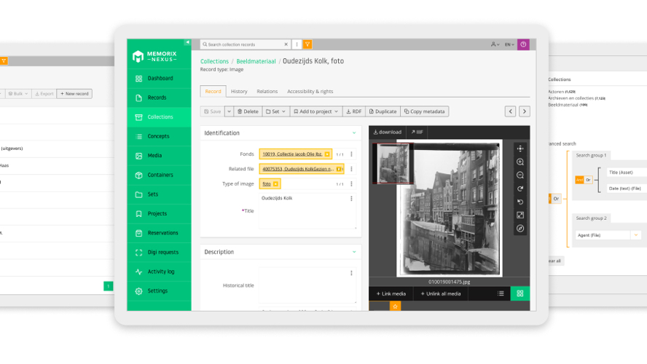Switch to the History tab

(x=239, y=92)
